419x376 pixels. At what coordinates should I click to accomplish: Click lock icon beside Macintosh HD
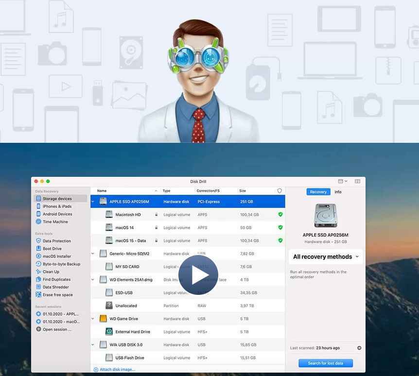(x=157, y=214)
